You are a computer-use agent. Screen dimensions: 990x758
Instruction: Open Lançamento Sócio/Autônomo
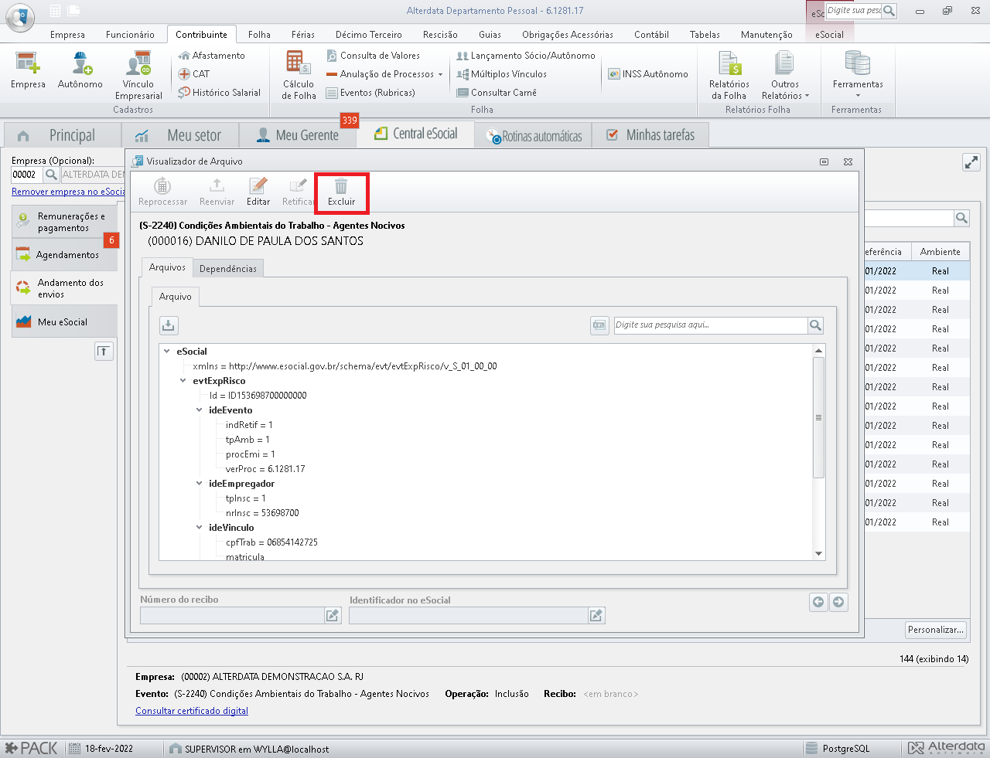526,56
